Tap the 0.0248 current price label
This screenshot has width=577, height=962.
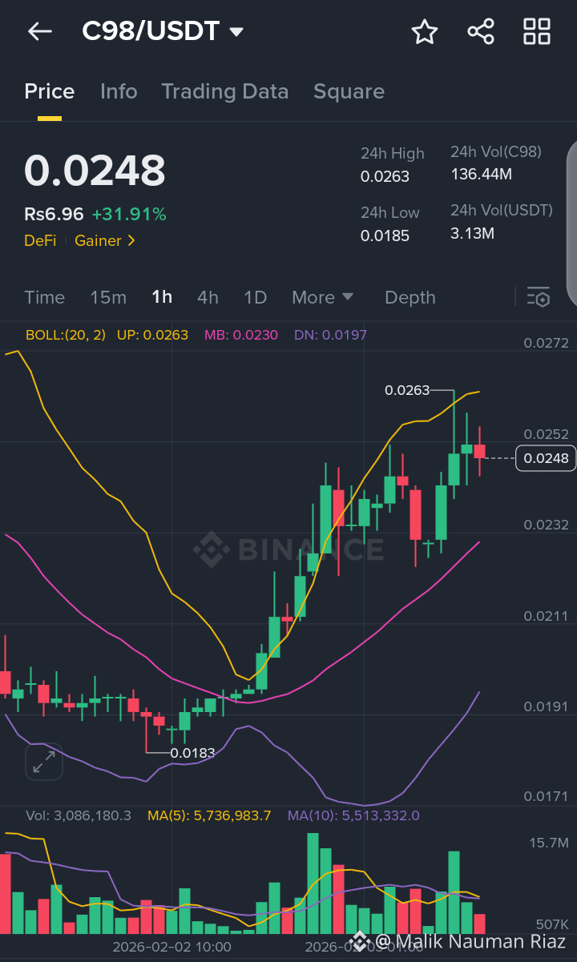click(x=95, y=171)
